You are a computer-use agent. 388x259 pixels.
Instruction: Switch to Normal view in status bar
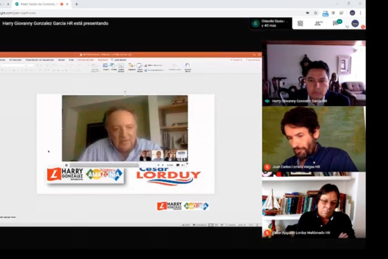pos(210,225)
